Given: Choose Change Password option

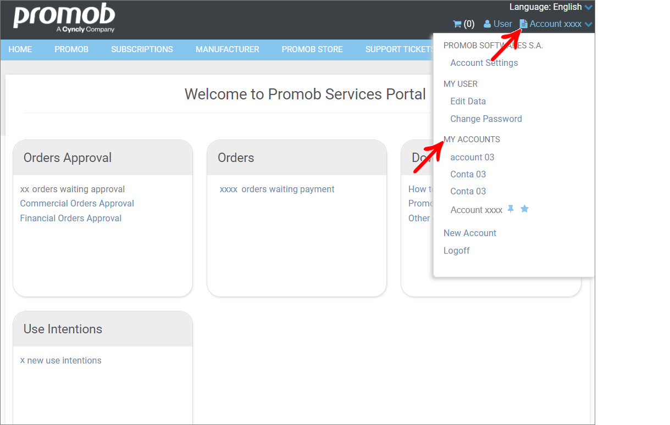Looking at the screenshot, I should [x=486, y=119].
